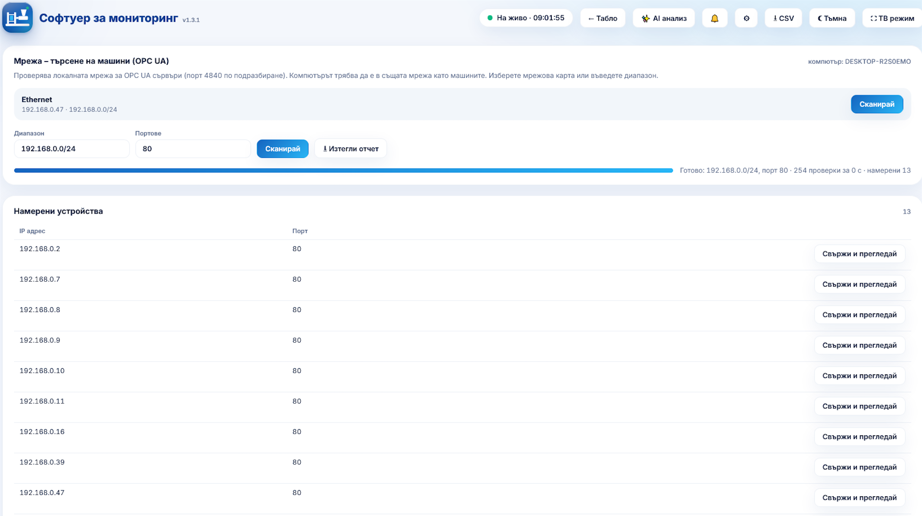Focus the Портове input field
Image resolution: width=922 pixels, height=516 pixels.
193,149
